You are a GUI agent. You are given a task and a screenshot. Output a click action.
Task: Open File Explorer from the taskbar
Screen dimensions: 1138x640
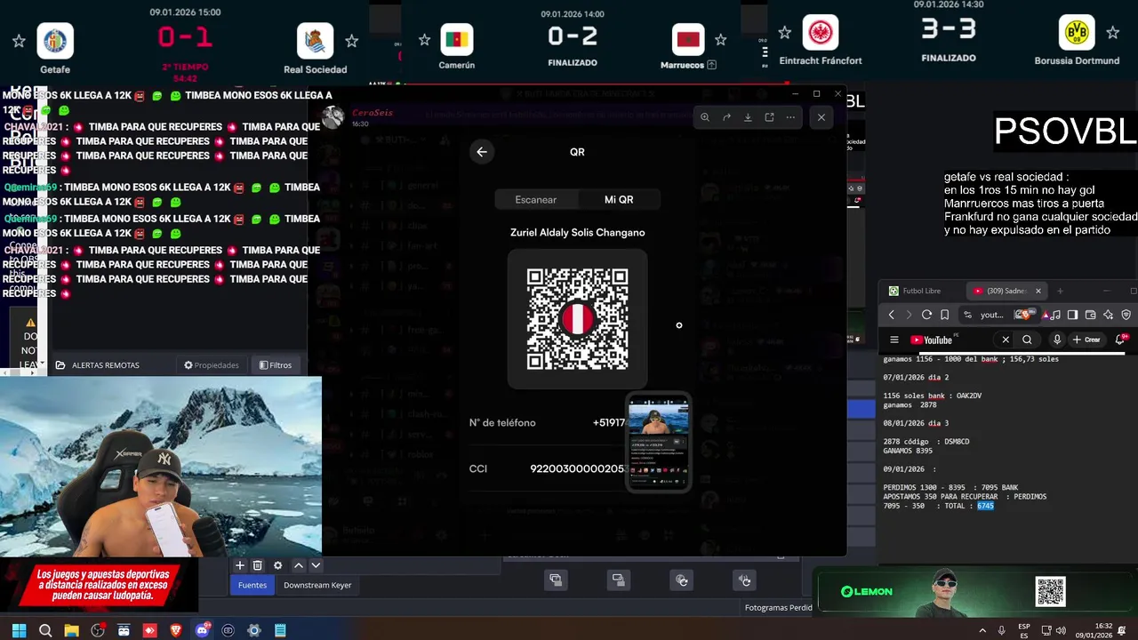71,630
